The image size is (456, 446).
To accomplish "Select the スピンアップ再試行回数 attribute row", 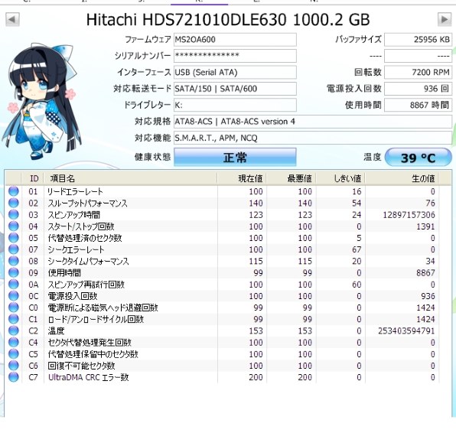I will tap(222, 285).
